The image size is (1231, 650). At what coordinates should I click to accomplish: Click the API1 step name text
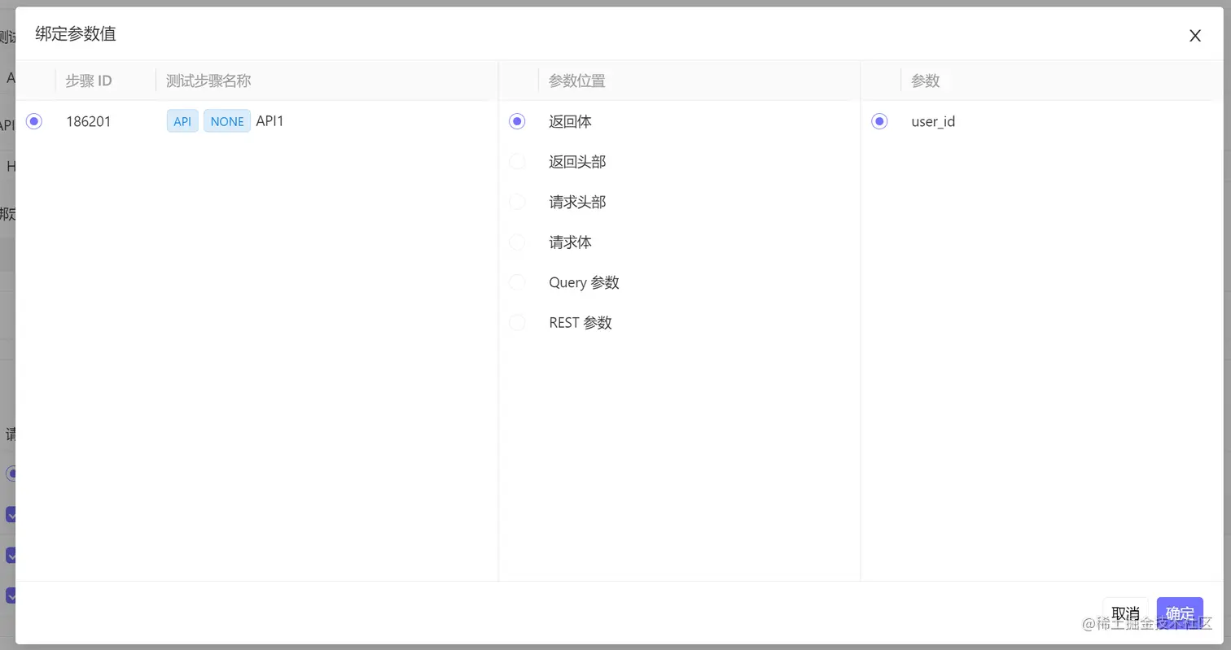pos(270,121)
